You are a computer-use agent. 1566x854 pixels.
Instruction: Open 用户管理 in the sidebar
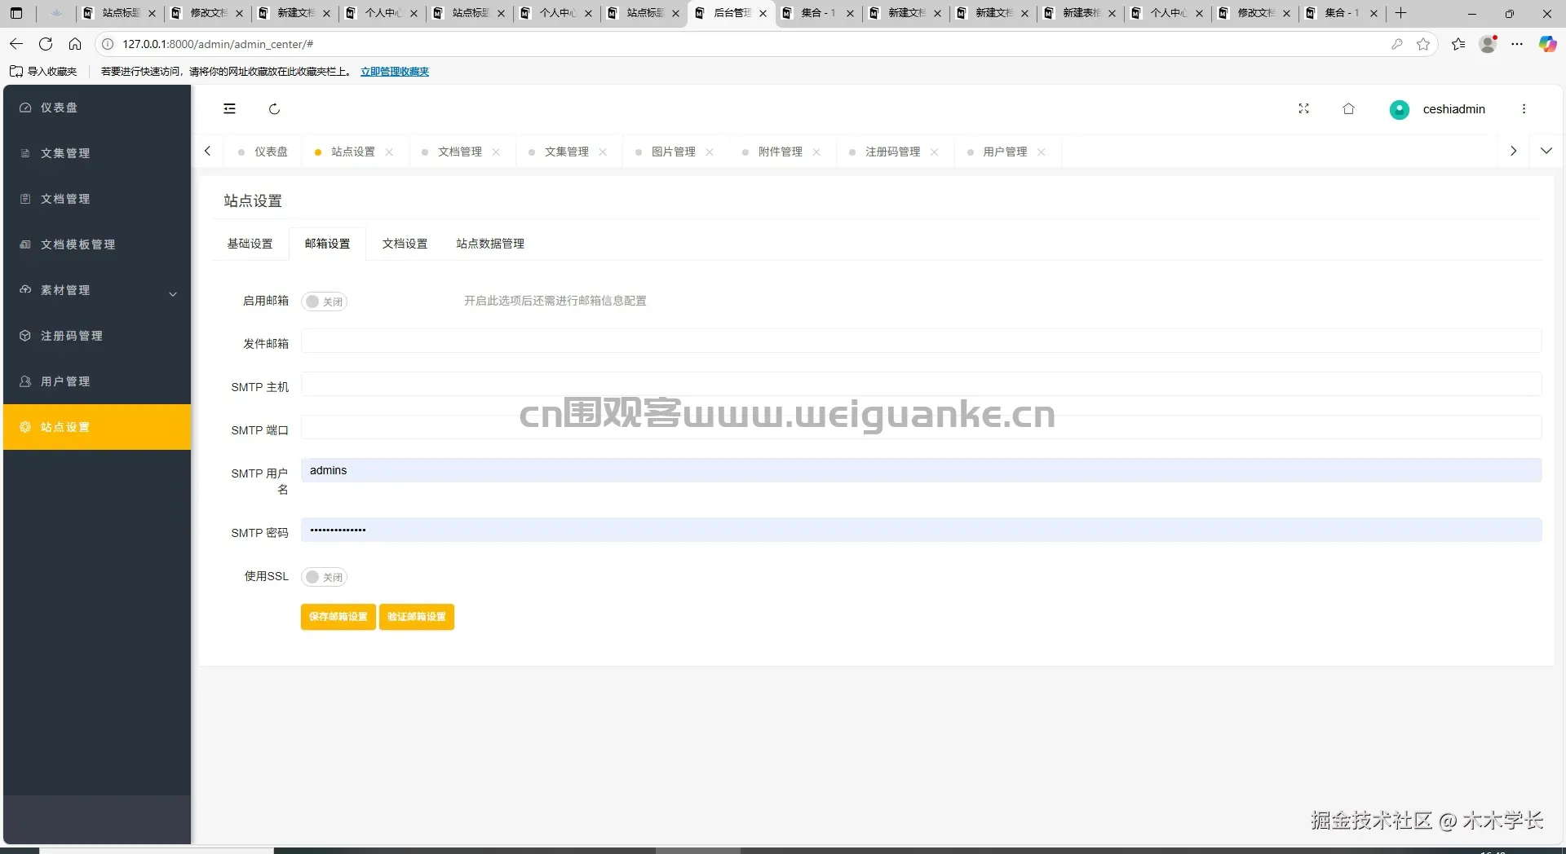coord(97,381)
